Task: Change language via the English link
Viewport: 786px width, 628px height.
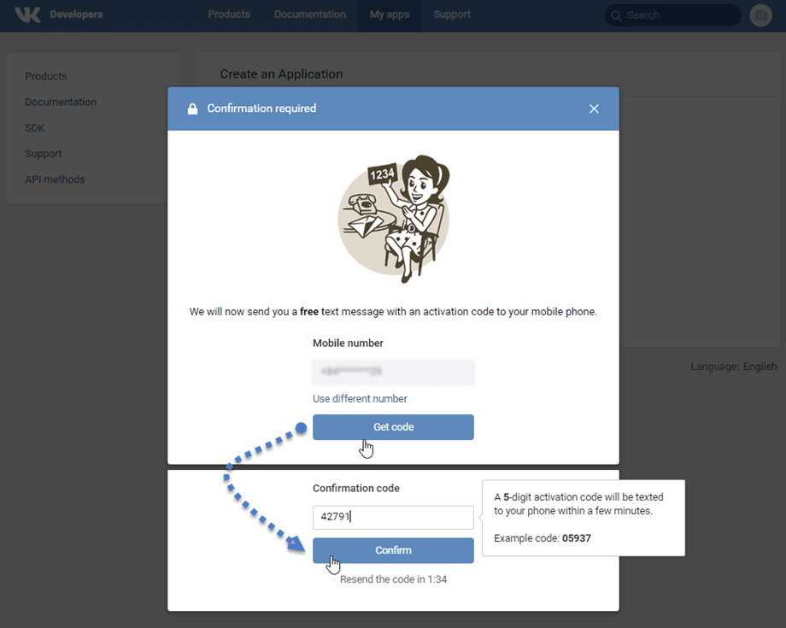Action: 760,367
